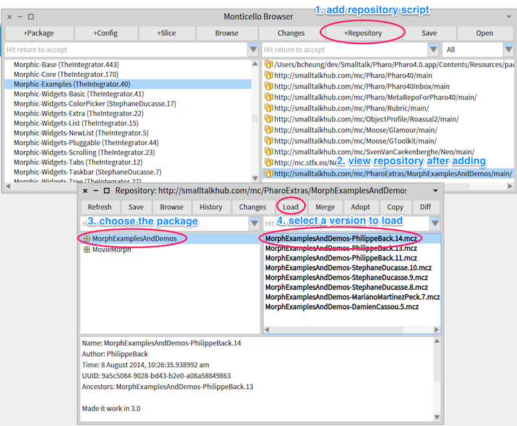Click the icon beside the Neo/main repository

coord(269,151)
